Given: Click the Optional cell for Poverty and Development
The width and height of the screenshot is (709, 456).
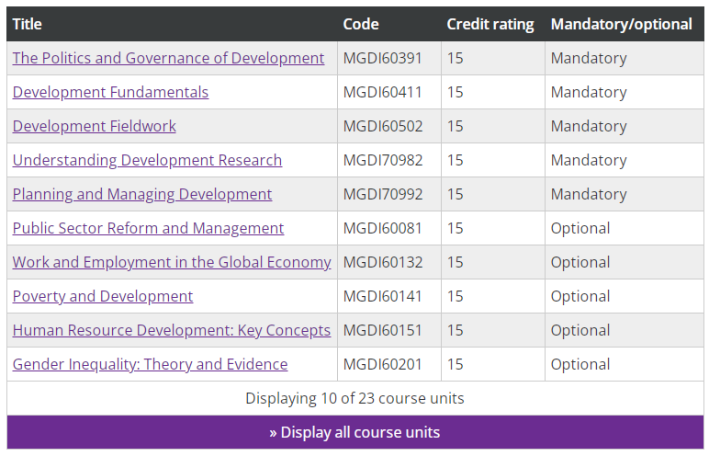Looking at the screenshot, I should (x=580, y=296).
